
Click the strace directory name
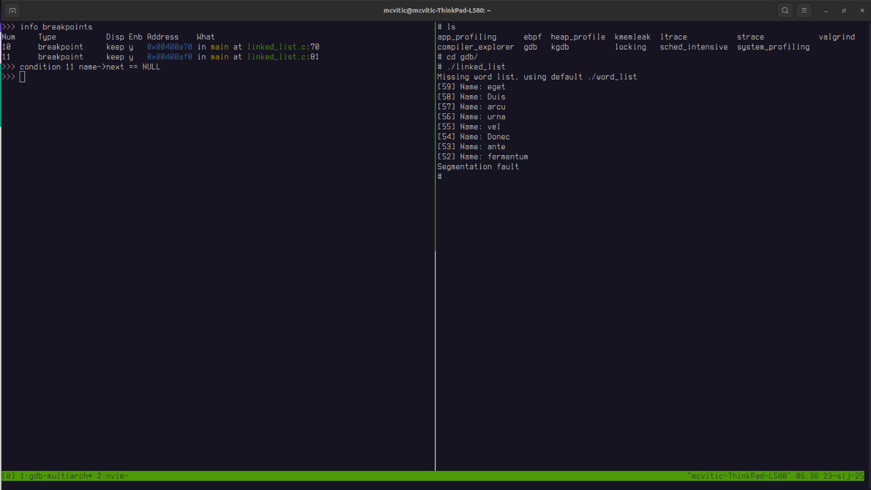pos(751,37)
